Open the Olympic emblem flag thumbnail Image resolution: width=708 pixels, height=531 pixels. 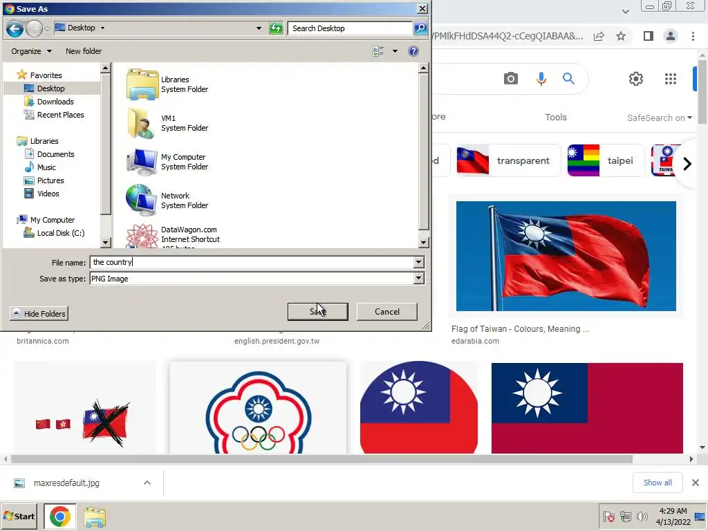pyautogui.click(x=259, y=408)
